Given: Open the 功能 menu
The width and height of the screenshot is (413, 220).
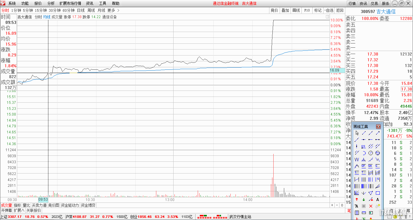Looking at the screenshot, I should [x=25, y=3].
